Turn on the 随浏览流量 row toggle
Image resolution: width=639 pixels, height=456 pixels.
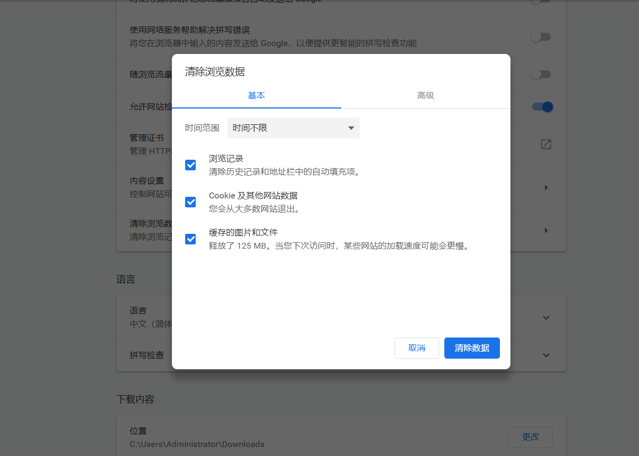(541, 74)
